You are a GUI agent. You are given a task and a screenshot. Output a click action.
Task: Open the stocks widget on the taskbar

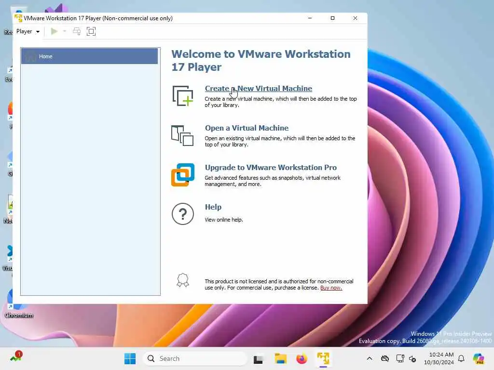16,357
